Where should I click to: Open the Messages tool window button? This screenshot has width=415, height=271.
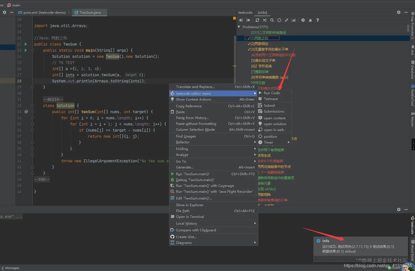[10, 268]
